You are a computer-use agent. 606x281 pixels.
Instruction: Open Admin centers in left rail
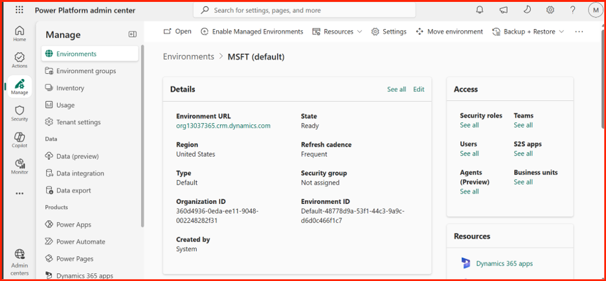[x=19, y=262]
